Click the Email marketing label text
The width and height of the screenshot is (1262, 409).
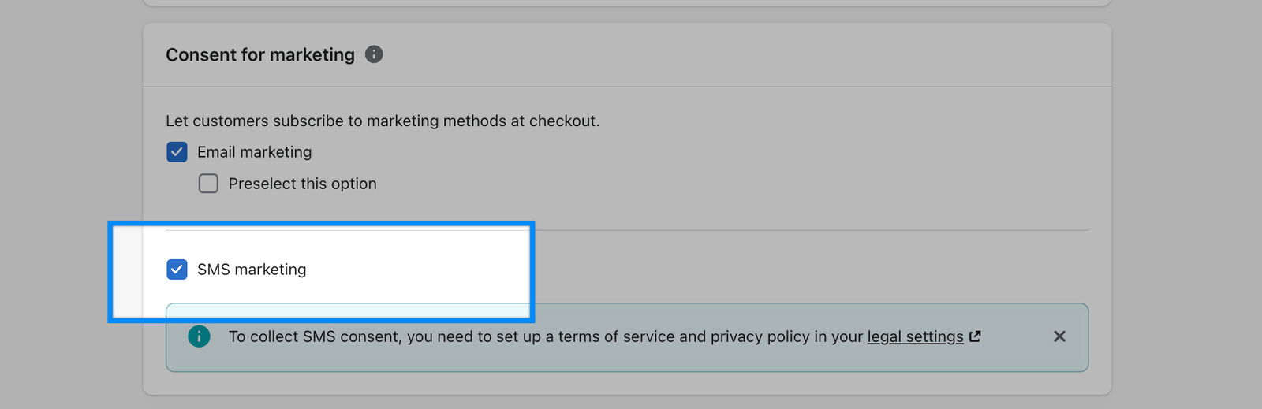pos(254,152)
